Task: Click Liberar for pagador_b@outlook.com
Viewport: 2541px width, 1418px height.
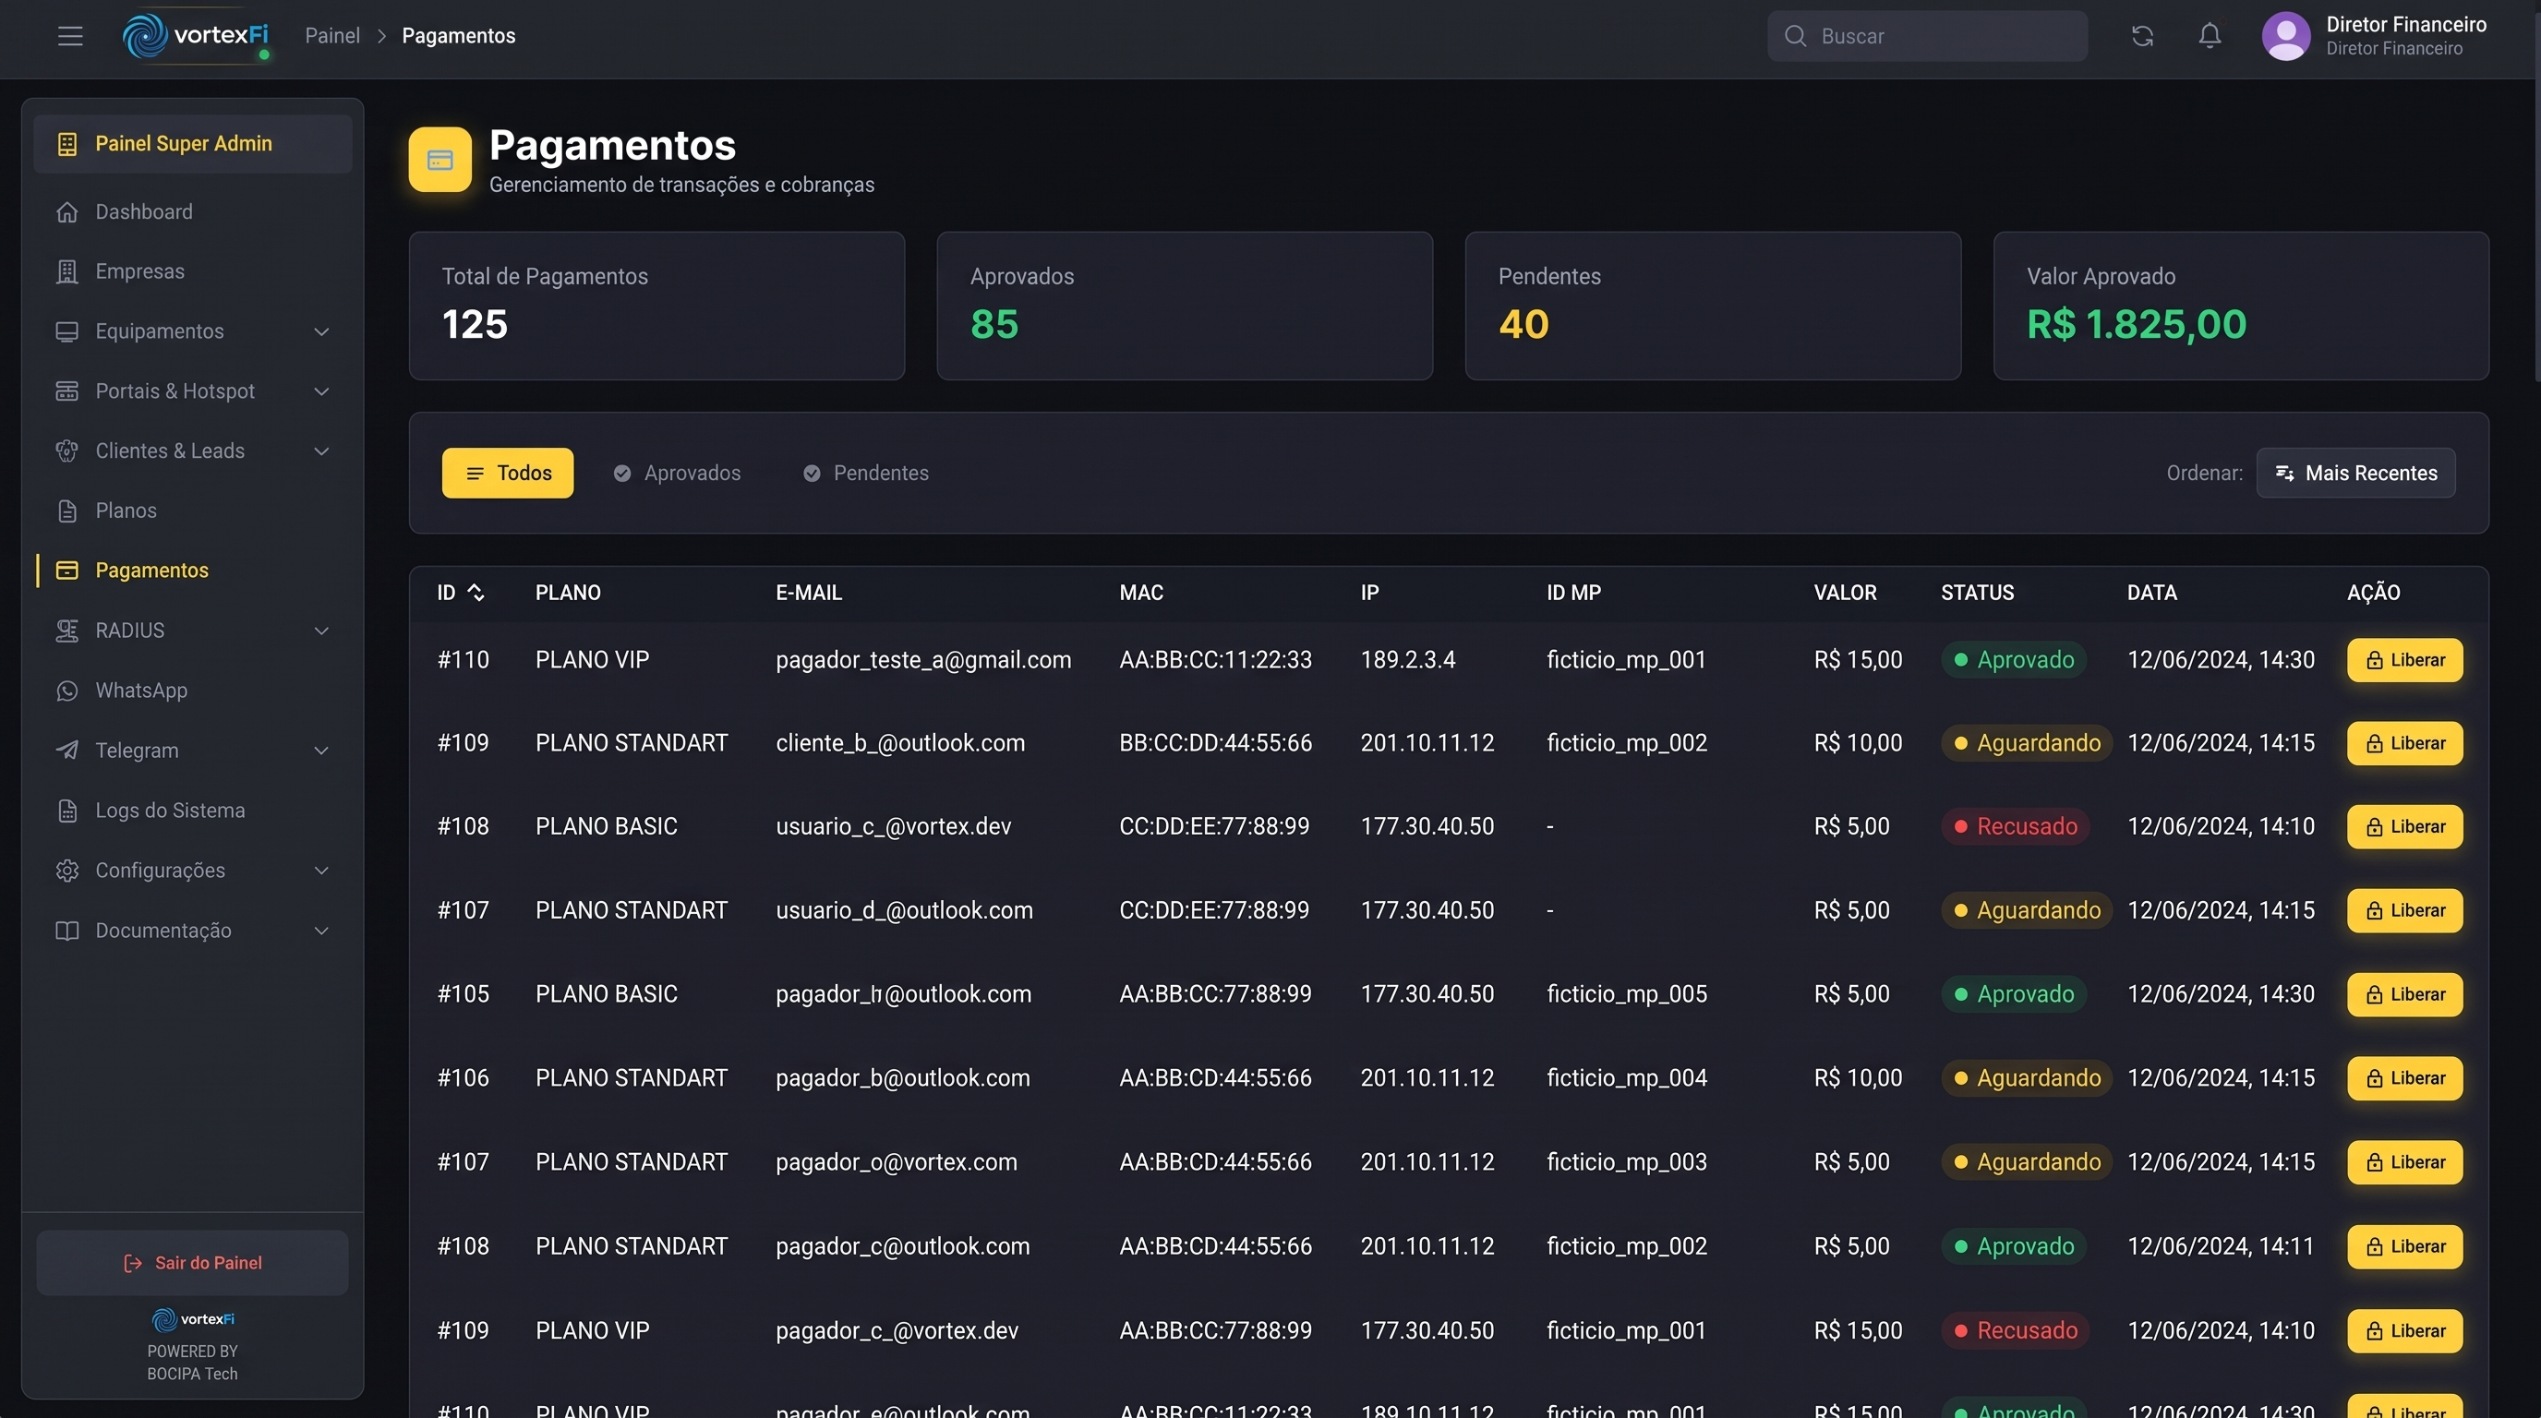Action: coord(2405,1079)
